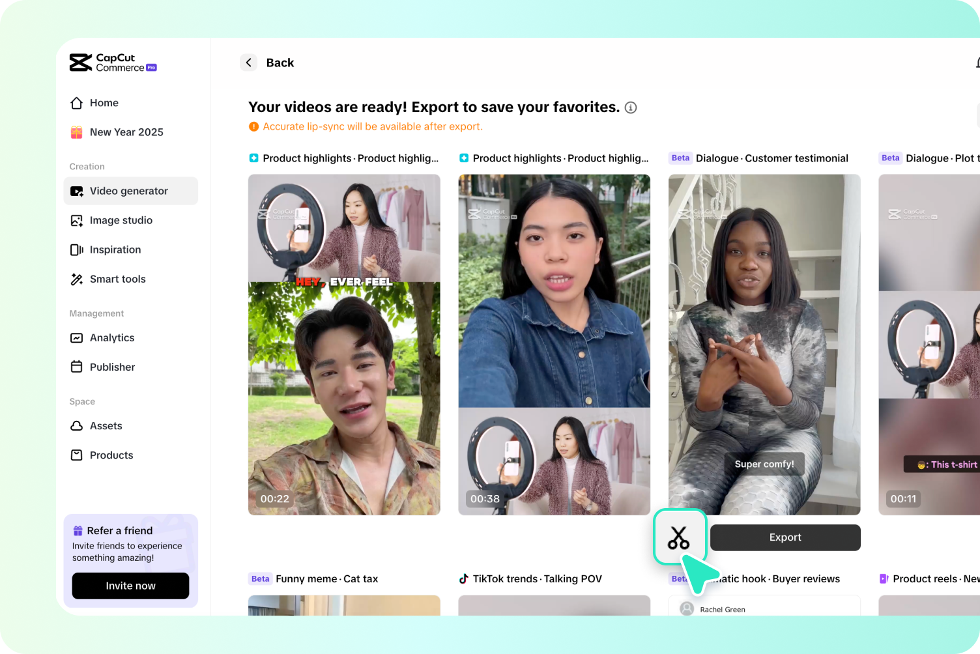Image resolution: width=980 pixels, height=654 pixels.
Task: Click the Beta badge on Customer testimonial
Action: pyautogui.click(x=680, y=158)
